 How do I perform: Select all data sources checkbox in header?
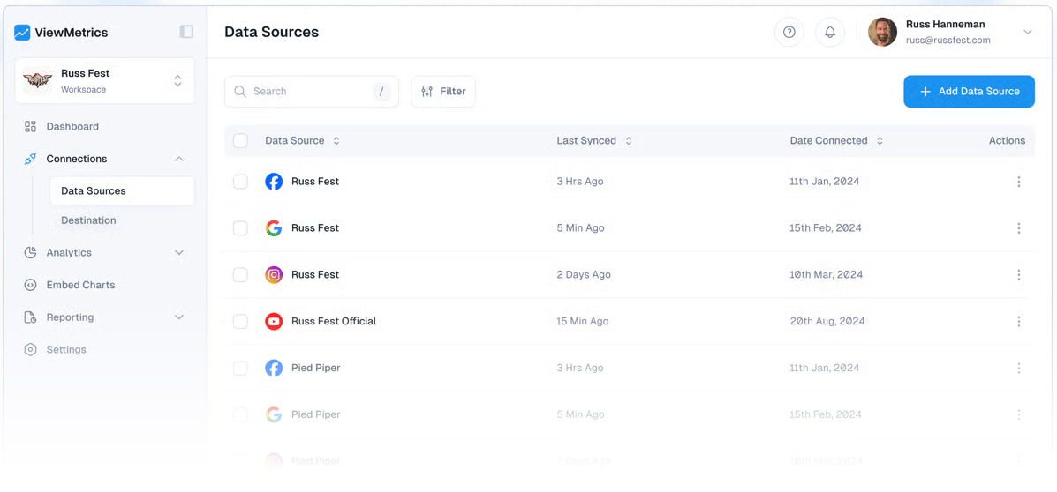pos(240,141)
